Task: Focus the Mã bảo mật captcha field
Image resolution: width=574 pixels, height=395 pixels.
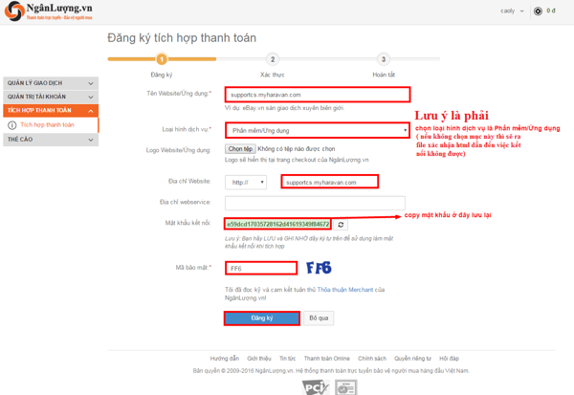Action: click(261, 269)
